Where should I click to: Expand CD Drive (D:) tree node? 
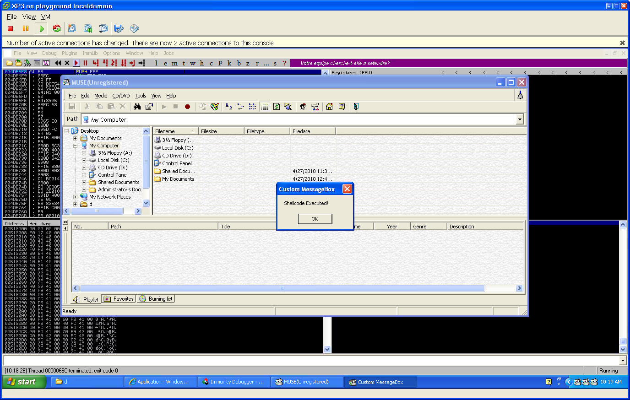[x=84, y=168]
